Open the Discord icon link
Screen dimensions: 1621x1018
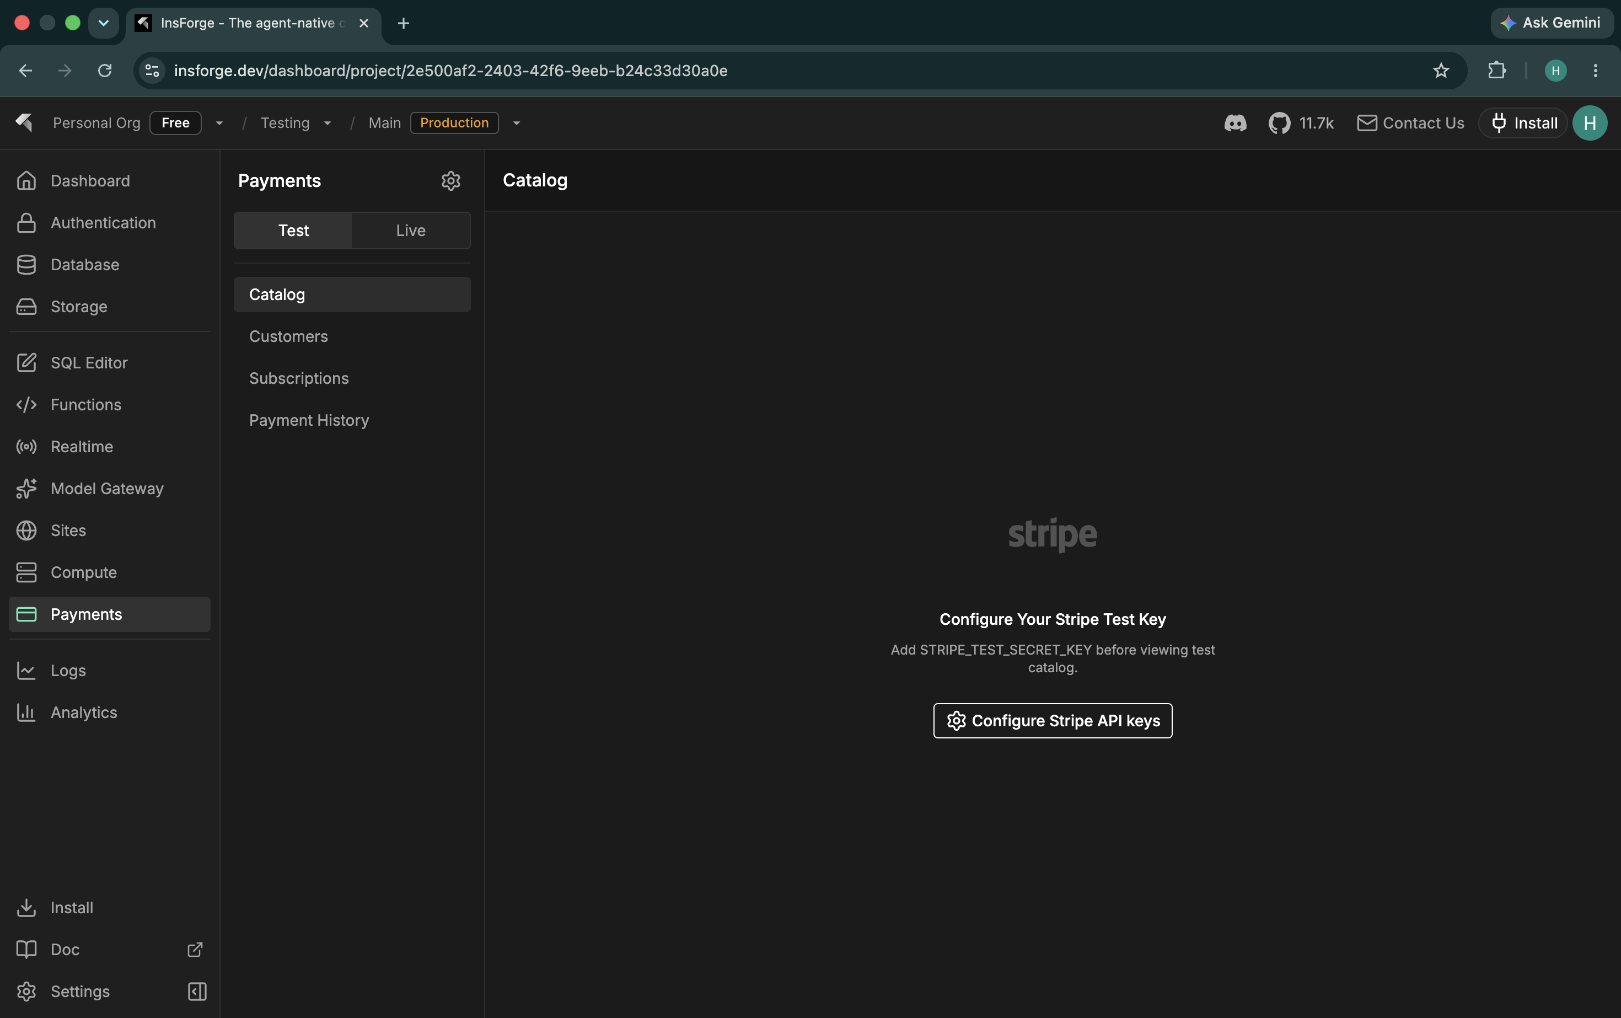tap(1234, 123)
